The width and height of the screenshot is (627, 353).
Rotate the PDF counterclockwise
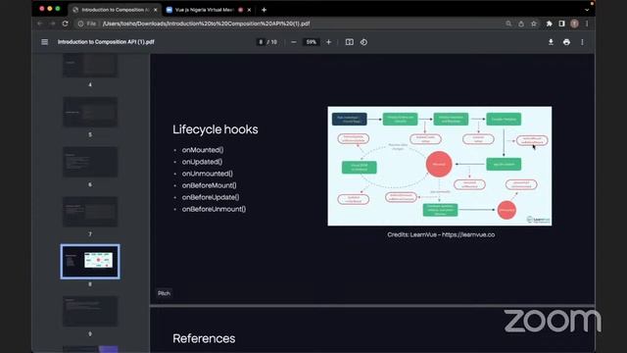pyautogui.click(x=363, y=42)
